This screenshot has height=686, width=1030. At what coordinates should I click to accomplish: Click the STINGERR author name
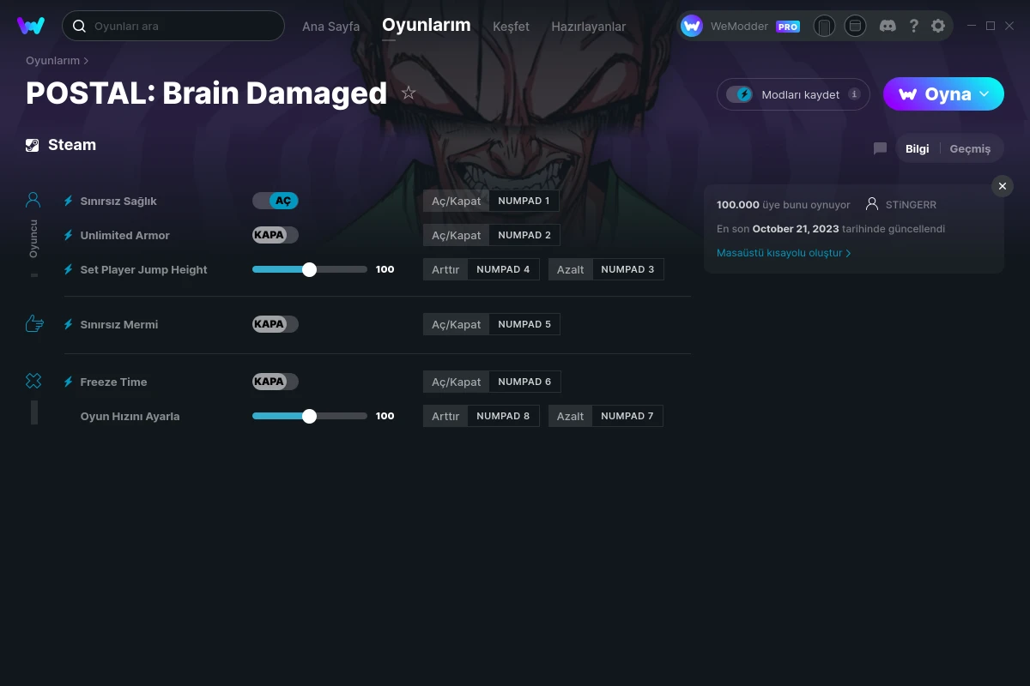(x=912, y=205)
